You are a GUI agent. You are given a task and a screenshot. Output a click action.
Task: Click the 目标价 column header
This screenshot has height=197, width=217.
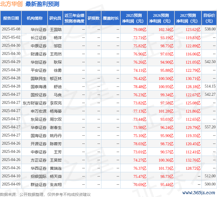(x=209, y=18)
